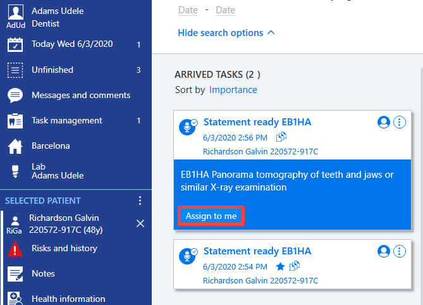This screenshot has height=305, width=423.
Task: Click the EB1HA Panorama tomography description text
Action: point(287,181)
